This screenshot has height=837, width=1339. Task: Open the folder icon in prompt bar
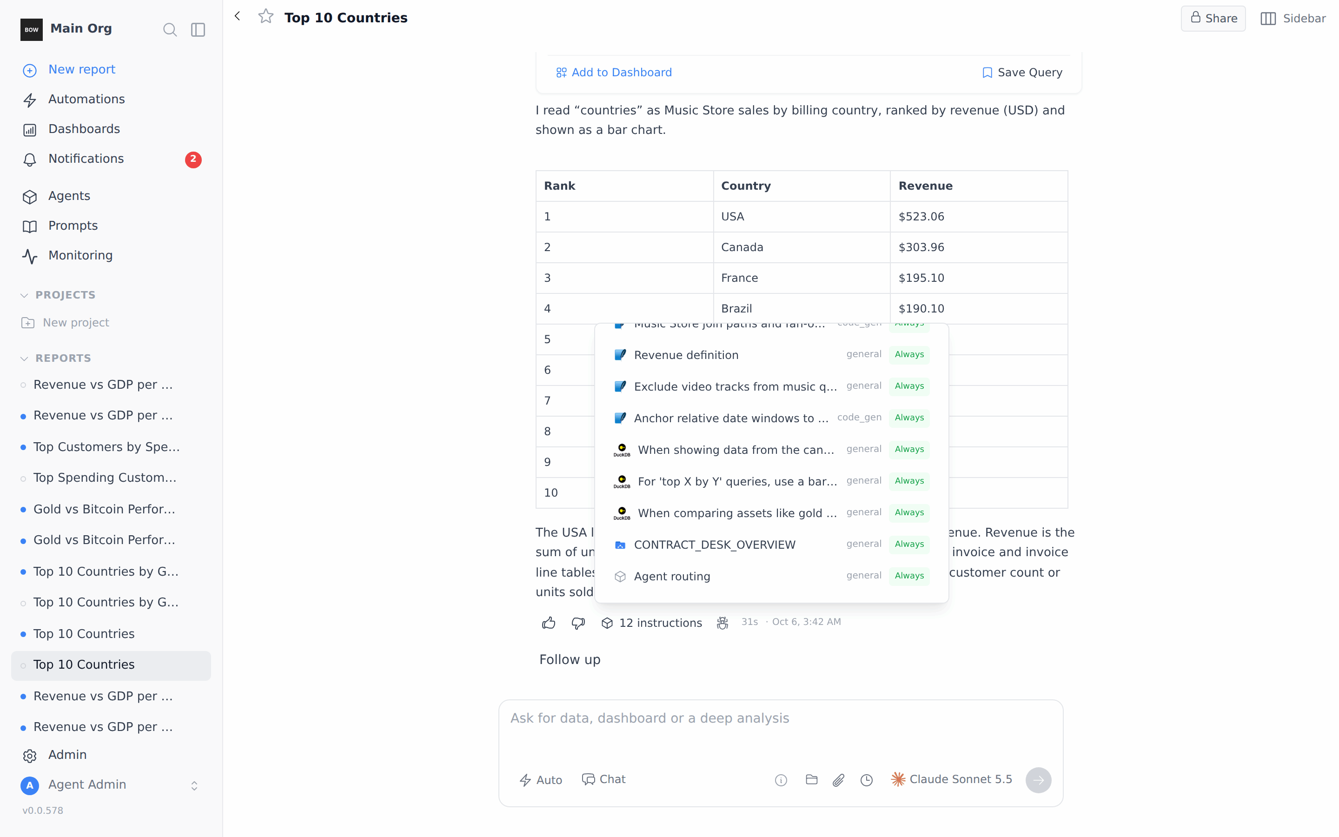click(812, 779)
